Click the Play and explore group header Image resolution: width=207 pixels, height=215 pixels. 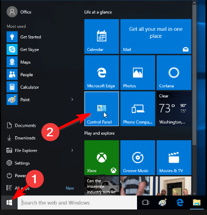point(99,133)
